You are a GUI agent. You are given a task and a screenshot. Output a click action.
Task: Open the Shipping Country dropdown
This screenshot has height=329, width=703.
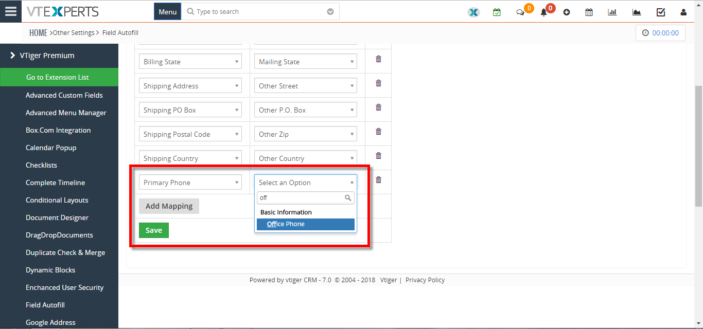point(190,158)
